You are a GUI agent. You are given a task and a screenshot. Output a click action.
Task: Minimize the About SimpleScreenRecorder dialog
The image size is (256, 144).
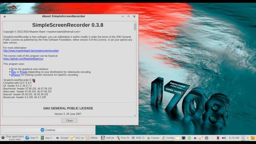[x=123, y=16]
